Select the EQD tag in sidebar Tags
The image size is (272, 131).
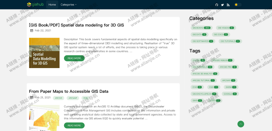[214, 87]
